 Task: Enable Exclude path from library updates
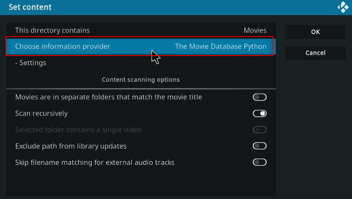pos(259,146)
